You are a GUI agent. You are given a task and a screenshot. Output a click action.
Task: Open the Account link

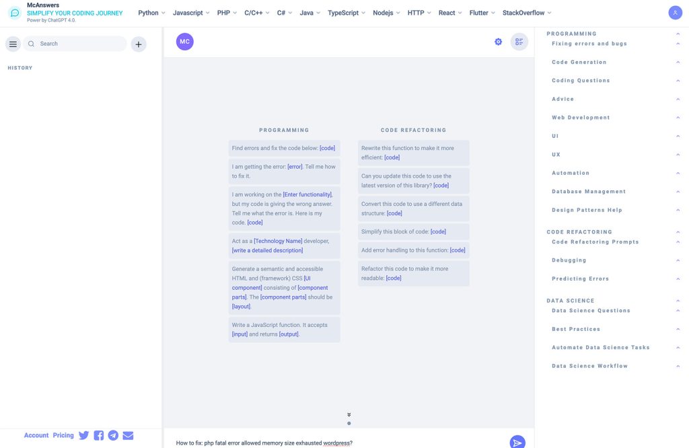(36, 435)
